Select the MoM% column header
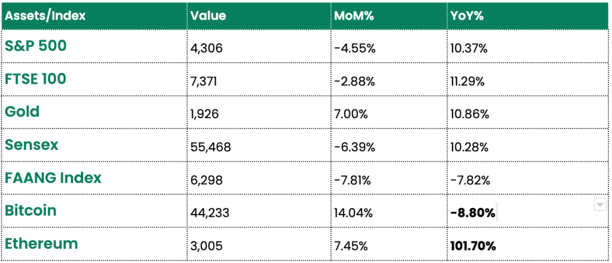Image resolution: width=612 pixels, height=263 pixels. [x=389, y=16]
